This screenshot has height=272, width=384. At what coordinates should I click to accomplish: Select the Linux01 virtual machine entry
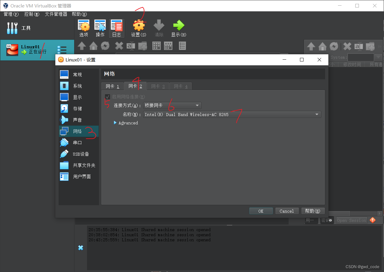(37, 50)
